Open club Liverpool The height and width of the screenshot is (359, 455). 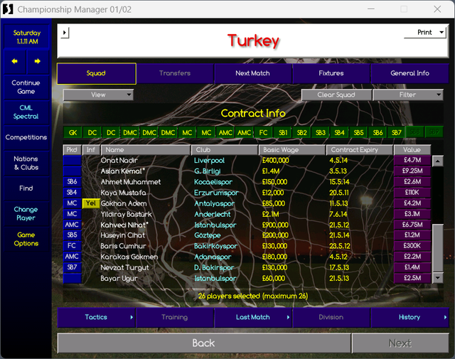209,161
